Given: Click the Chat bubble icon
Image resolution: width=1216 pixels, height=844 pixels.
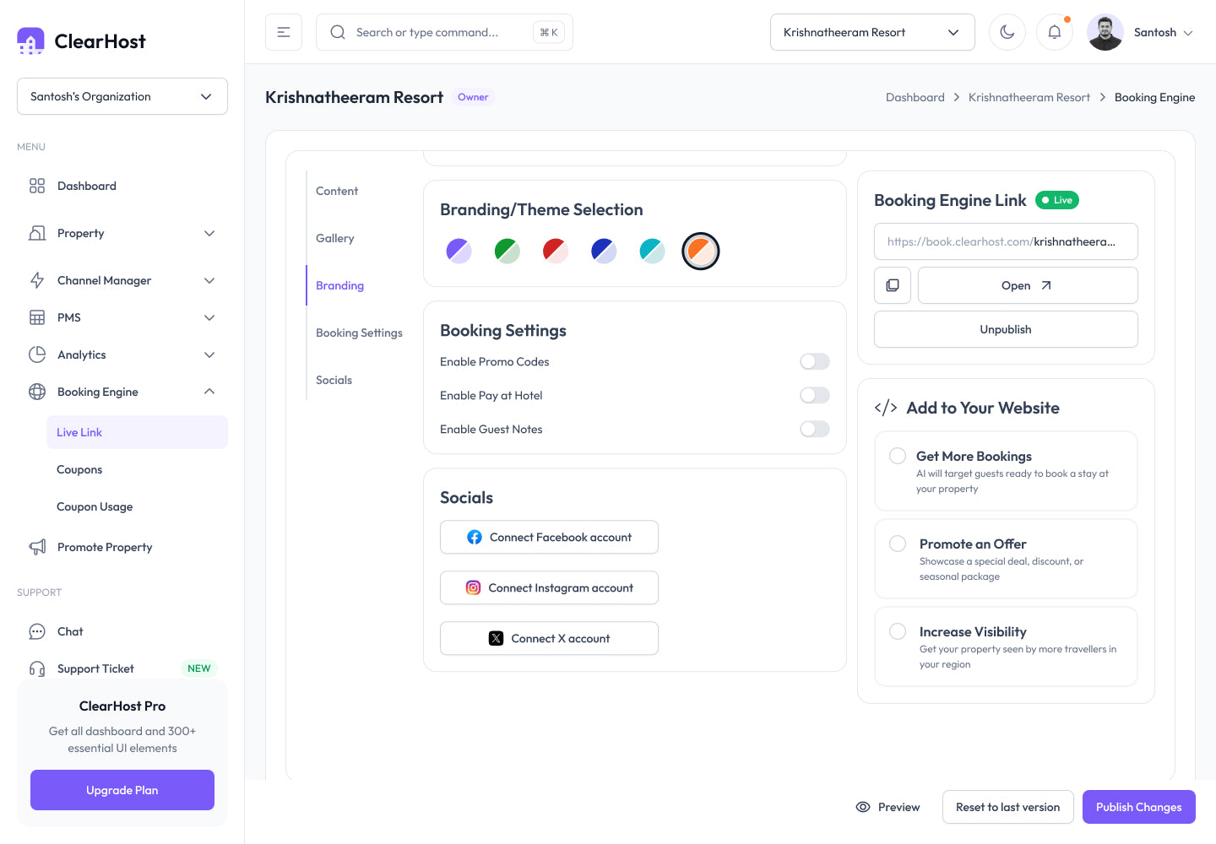Looking at the screenshot, I should [x=37, y=631].
